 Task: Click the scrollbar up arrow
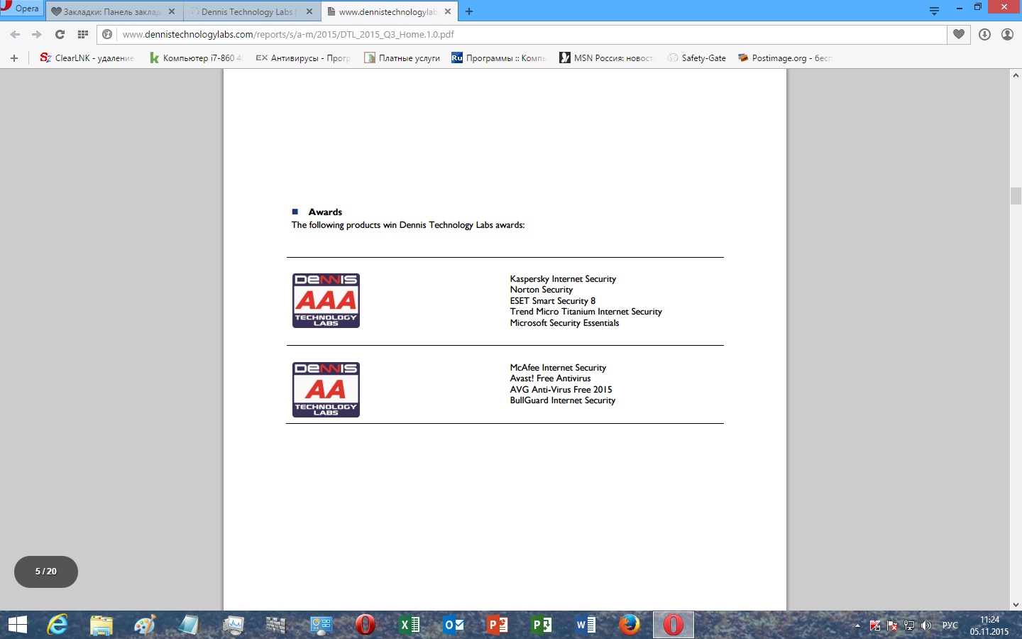(x=1016, y=75)
